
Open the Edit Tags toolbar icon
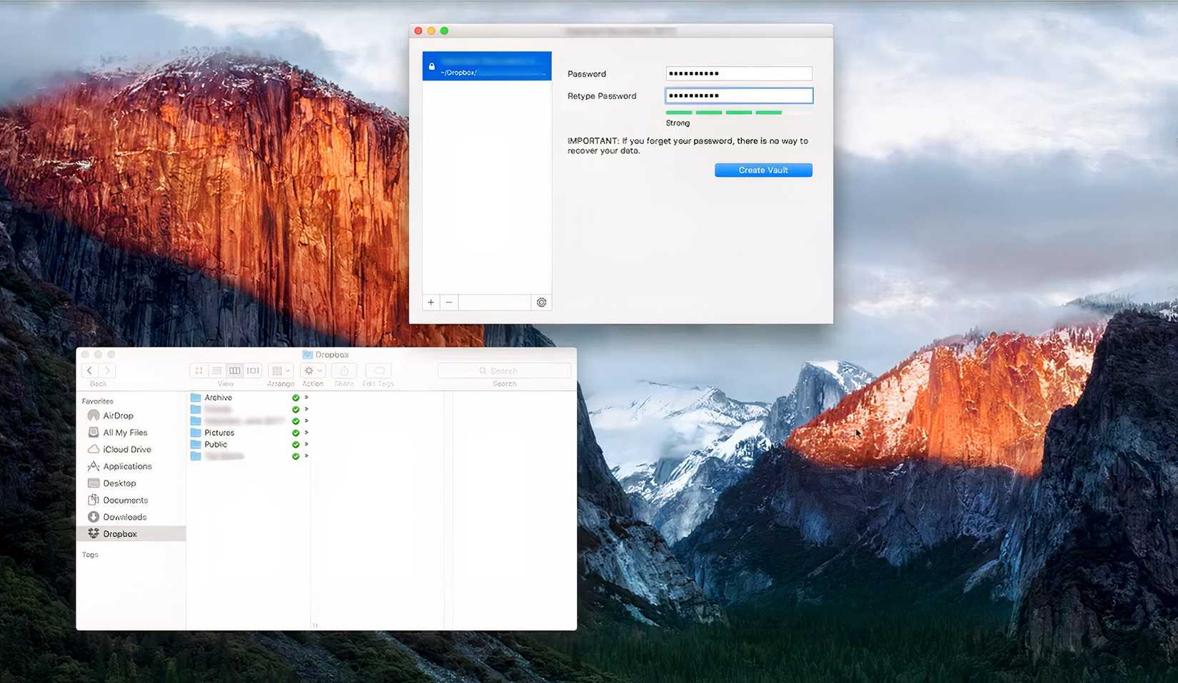click(x=378, y=370)
